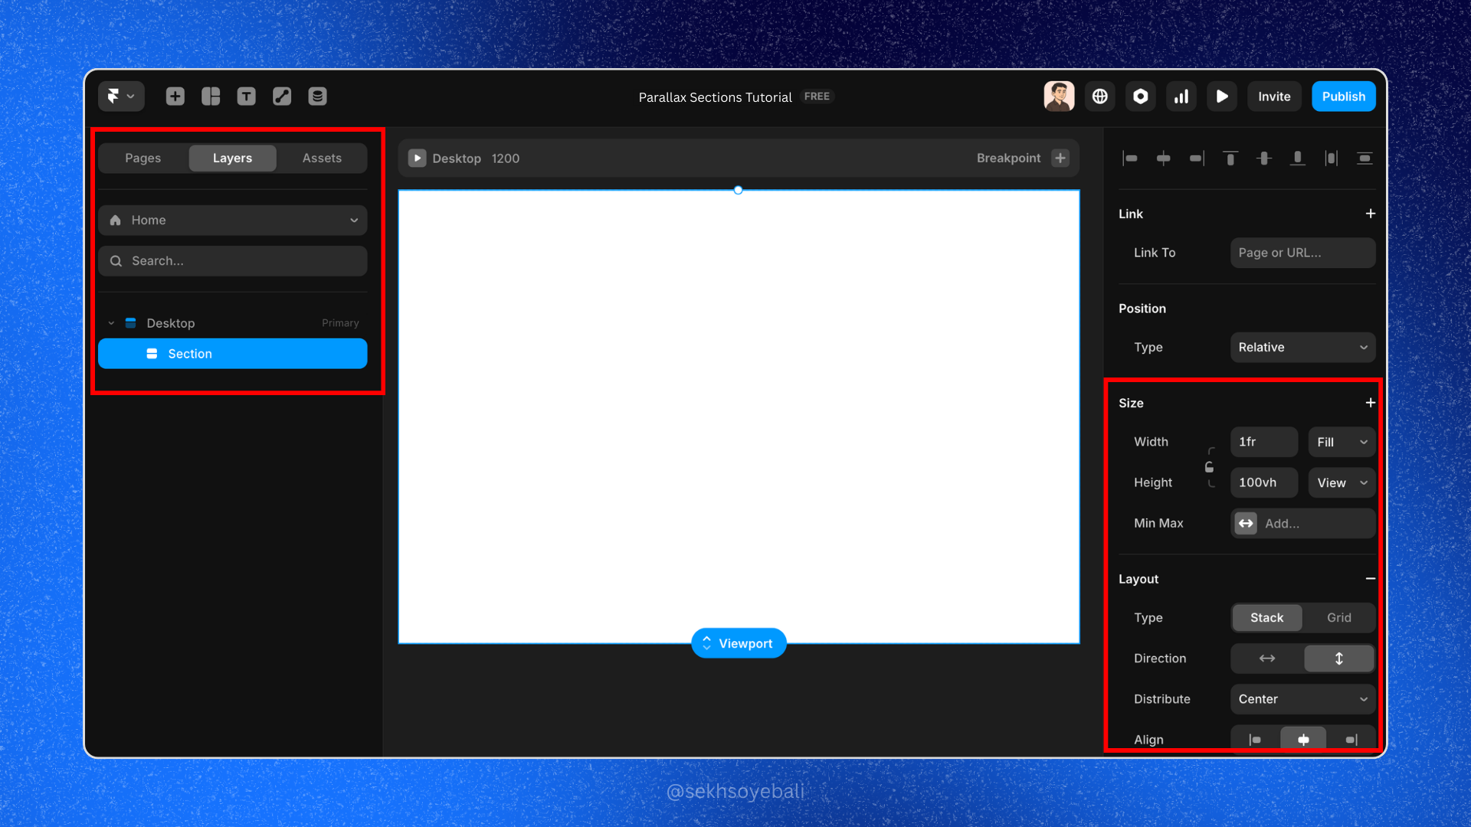Image resolution: width=1471 pixels, height=827 pixels.
Task: Click the Insert plus icon in toolbar
Action: click(x=175, y=96)
